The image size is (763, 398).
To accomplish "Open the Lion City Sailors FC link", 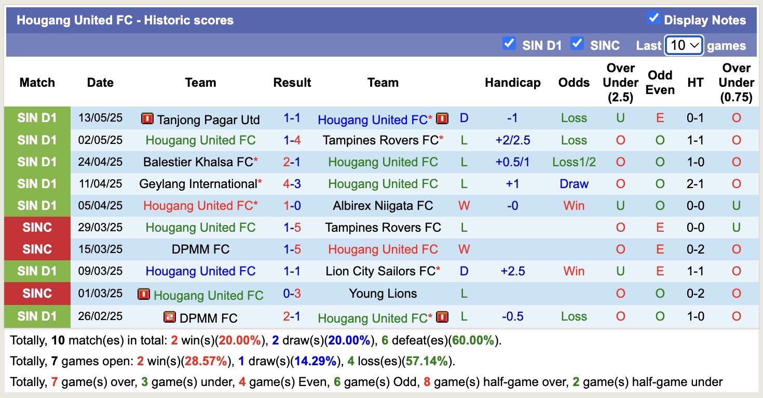I will point(380,271).
